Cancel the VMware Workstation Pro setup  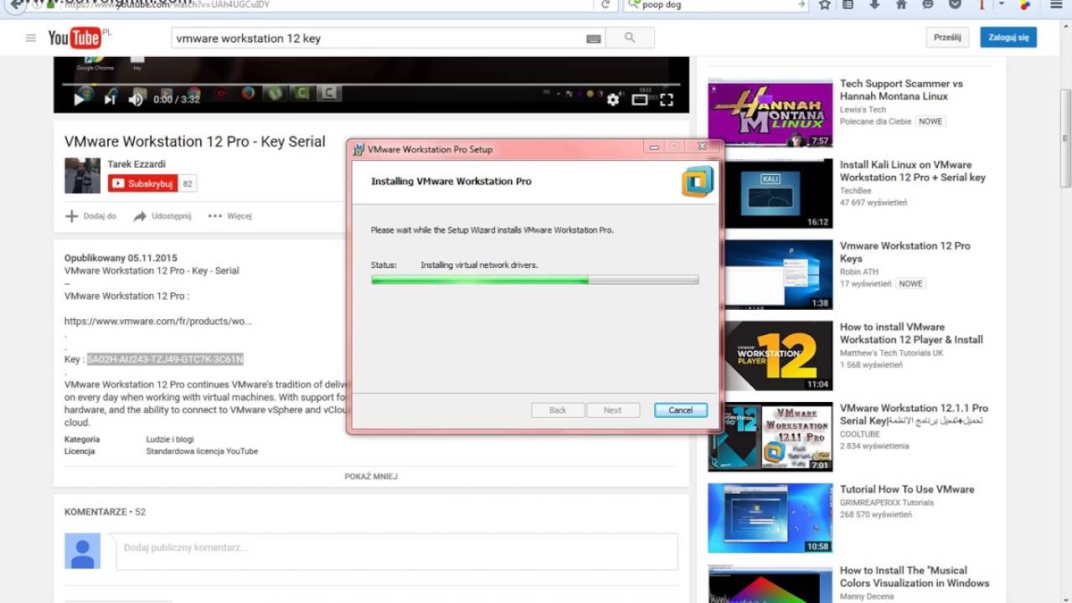680,410
